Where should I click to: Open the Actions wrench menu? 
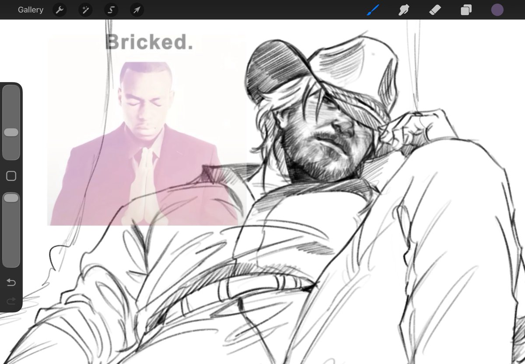(59, 10)
